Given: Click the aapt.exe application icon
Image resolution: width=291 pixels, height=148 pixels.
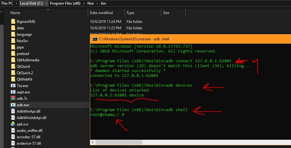Looking at the screenshot, I should click(13, 92).
